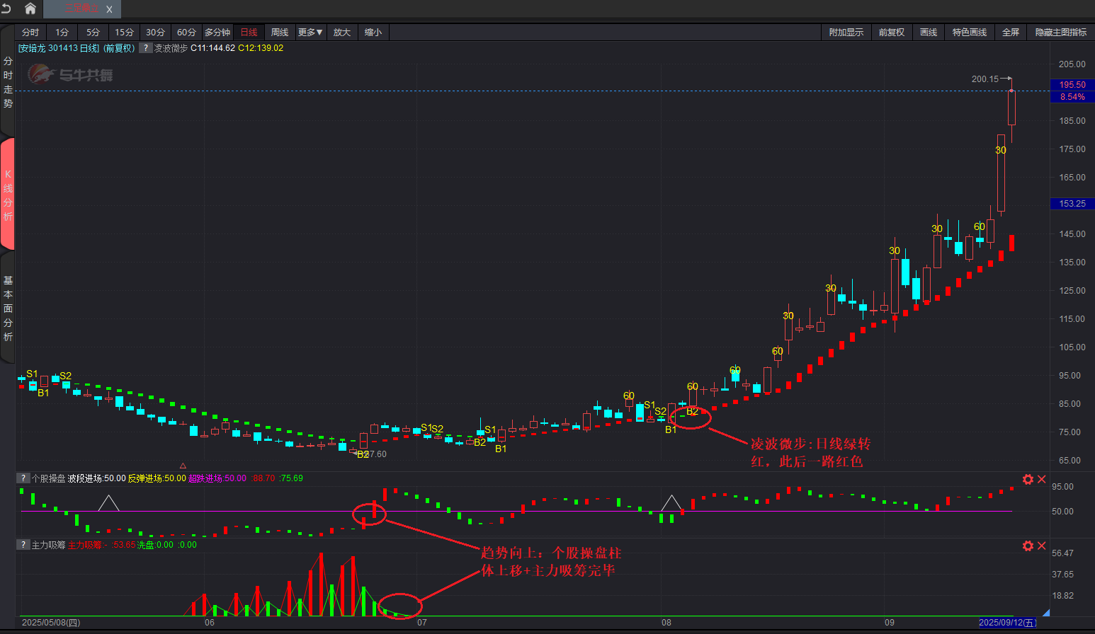This screenshot has width=1095, height=634.
Task: Switch to 分时 timeframe
Action: click(x=30, y=33)
